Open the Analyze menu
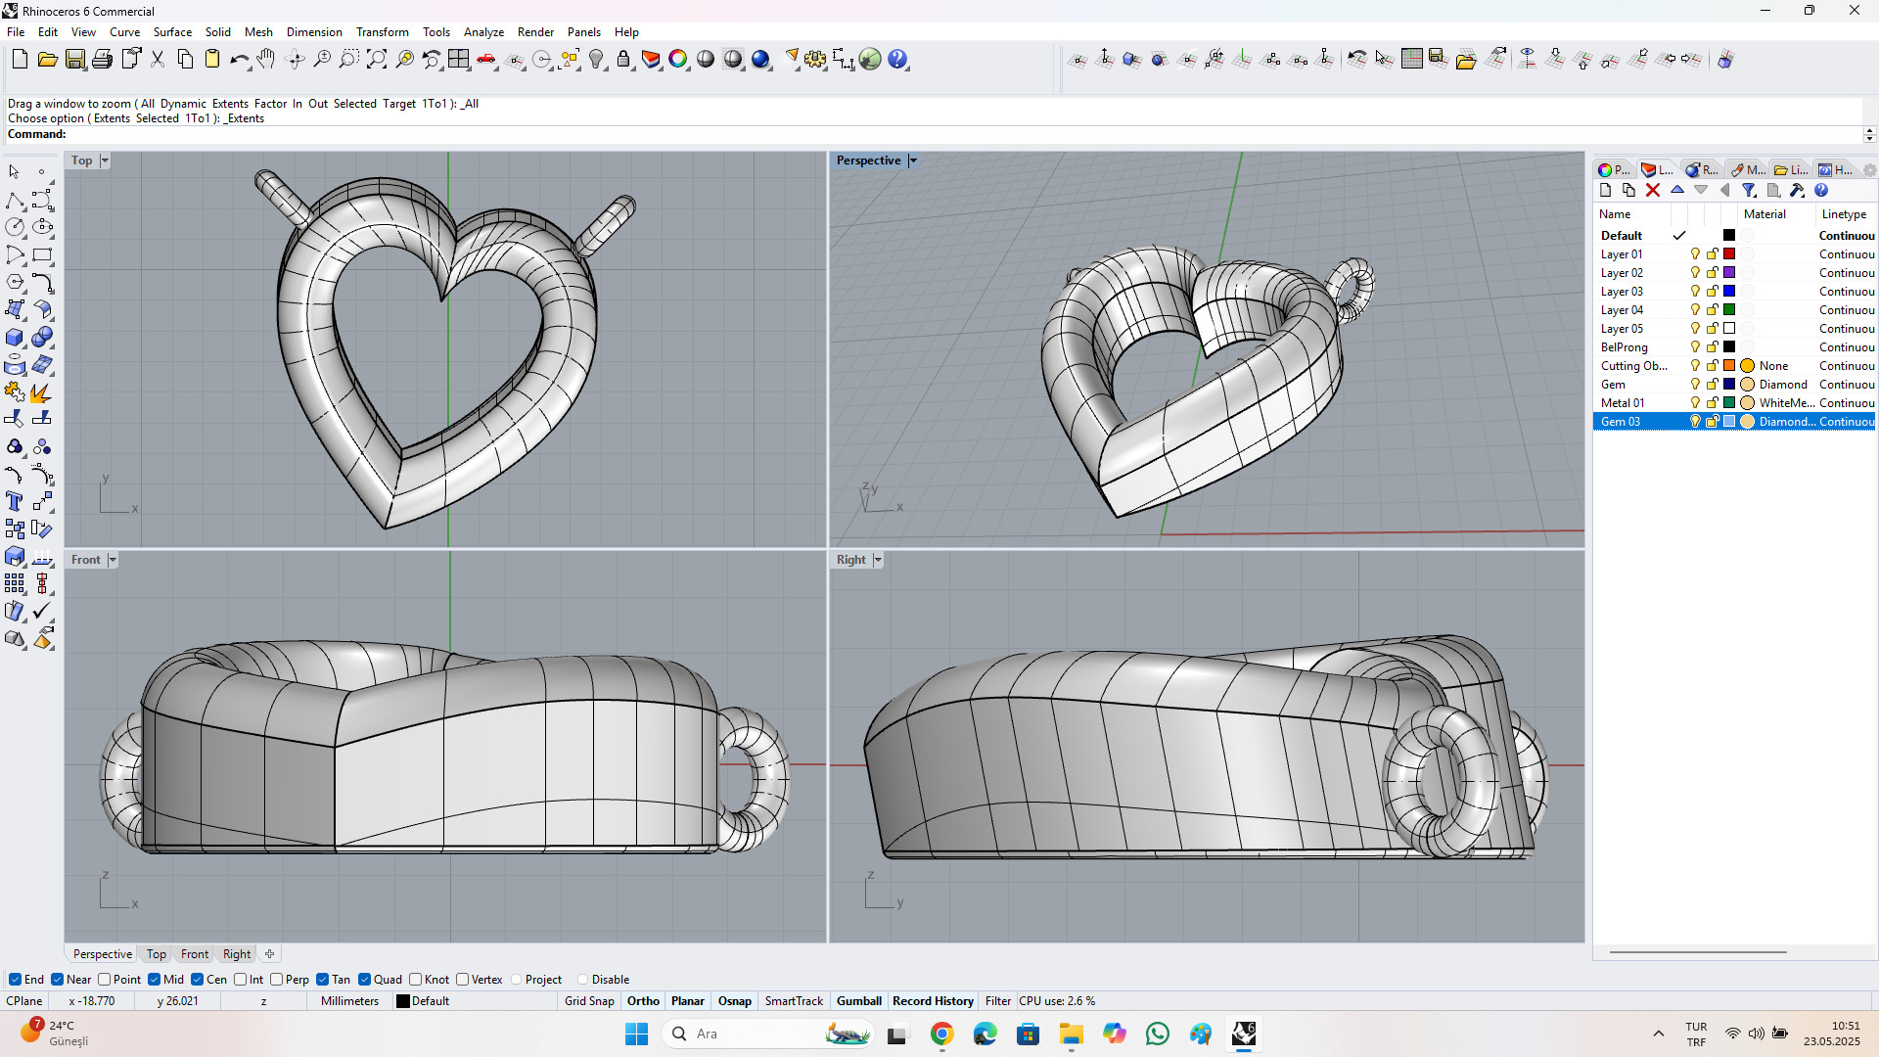Screen dimensions: 1879x1057 (x=483, y=32)
